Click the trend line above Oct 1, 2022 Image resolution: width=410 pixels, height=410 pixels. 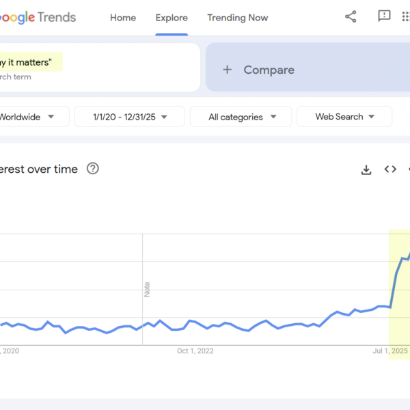pyautogui.click(x=196, y=320)
